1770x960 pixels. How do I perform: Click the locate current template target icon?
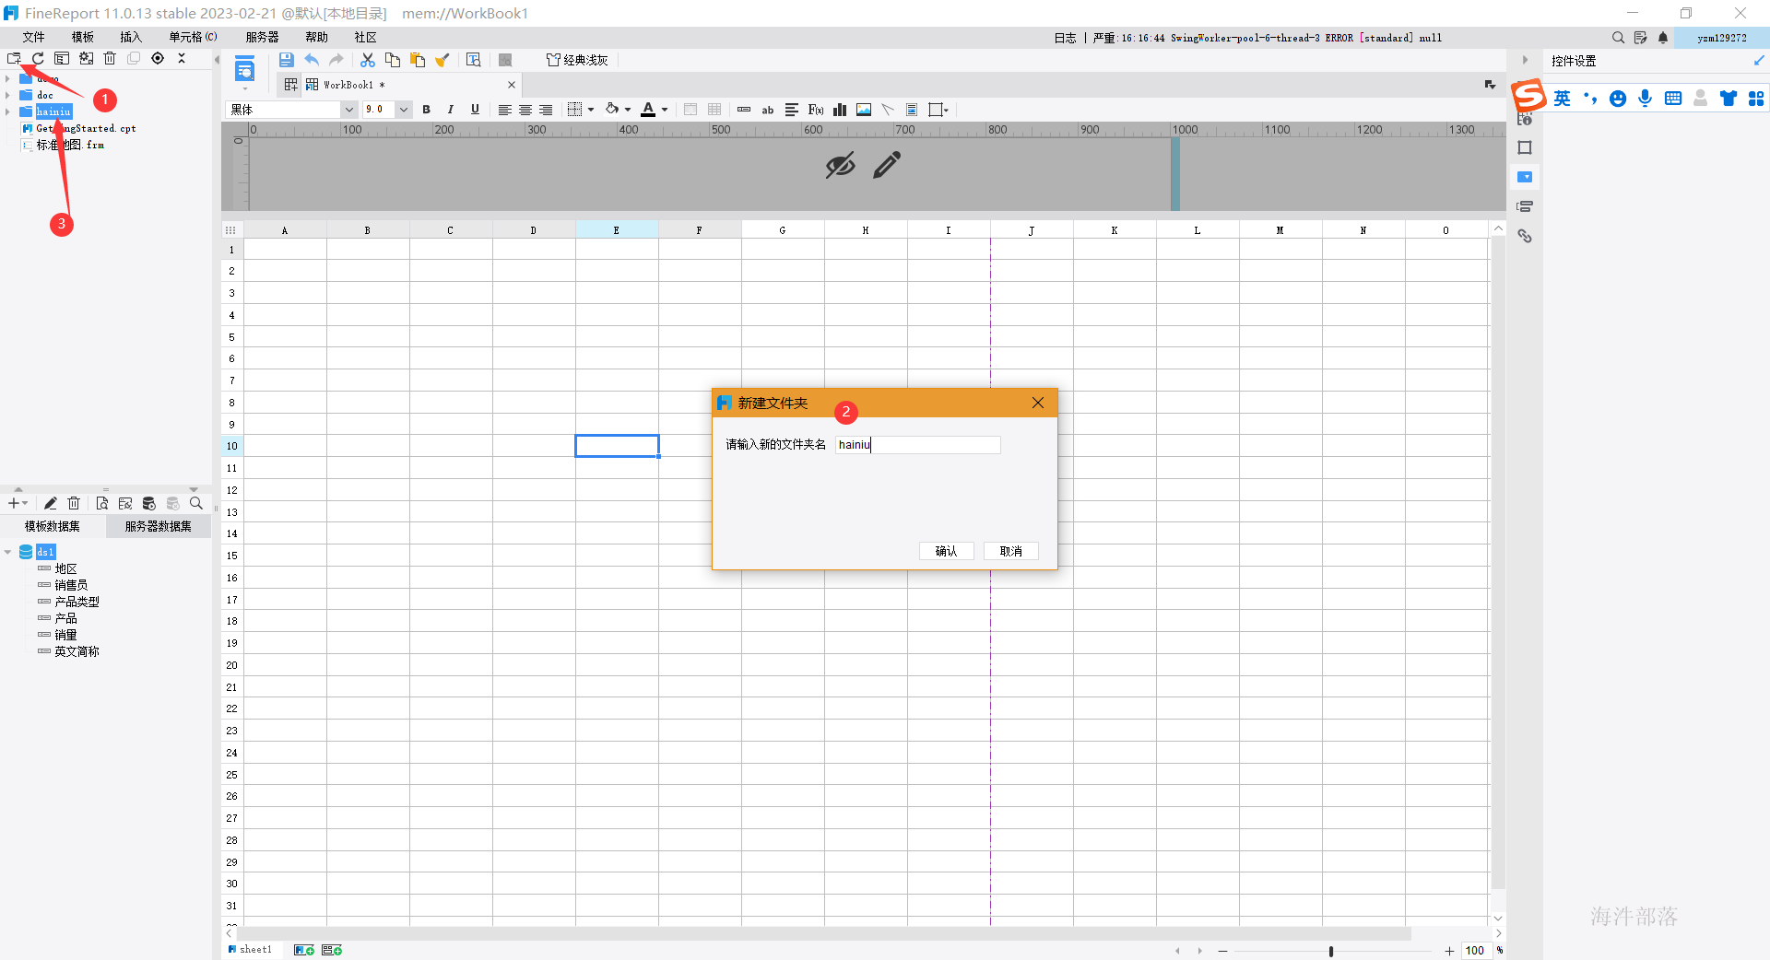click(158, 58)
